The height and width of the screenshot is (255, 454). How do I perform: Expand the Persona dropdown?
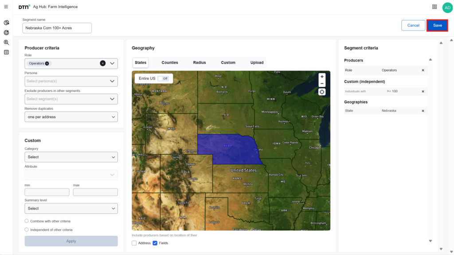point(71,81)
